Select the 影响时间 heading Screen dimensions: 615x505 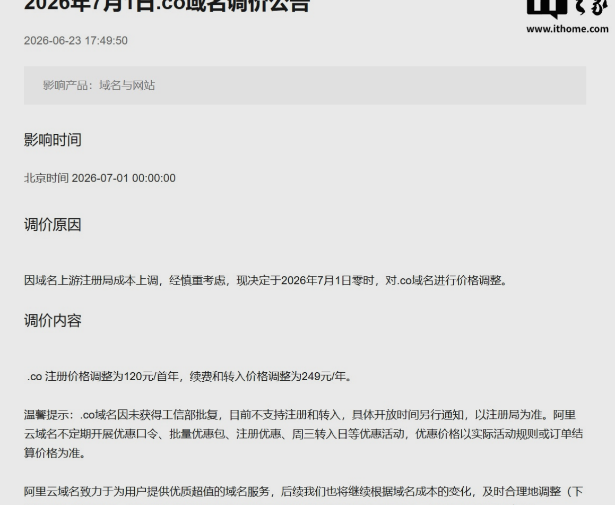tap(53, 140)
